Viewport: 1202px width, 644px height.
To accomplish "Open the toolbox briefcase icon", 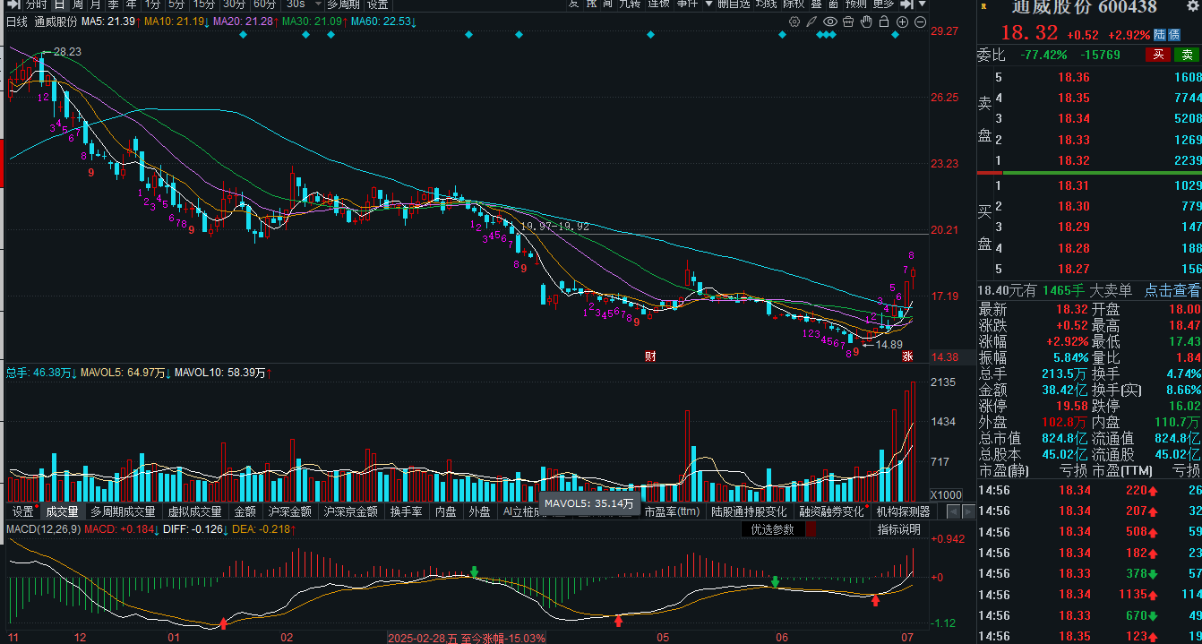I will 848,21.
